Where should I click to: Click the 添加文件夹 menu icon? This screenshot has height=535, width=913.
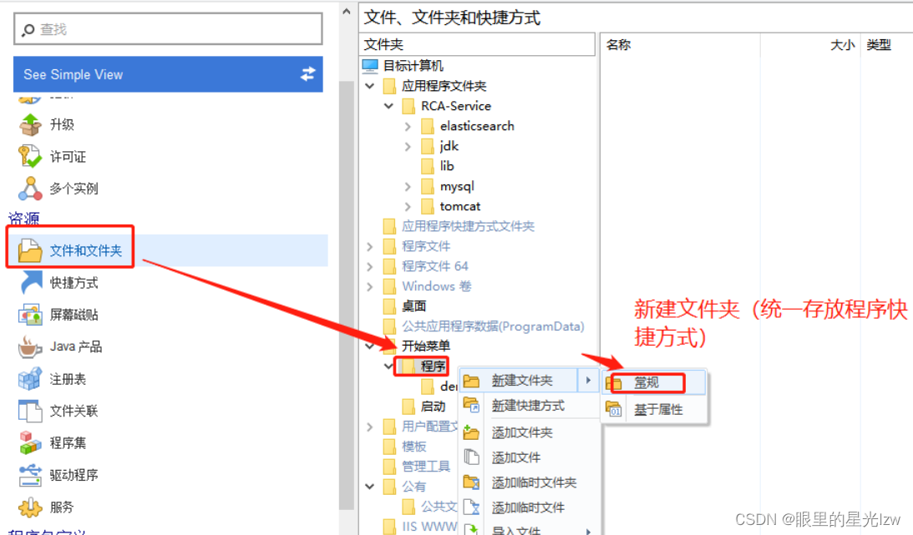471,432
